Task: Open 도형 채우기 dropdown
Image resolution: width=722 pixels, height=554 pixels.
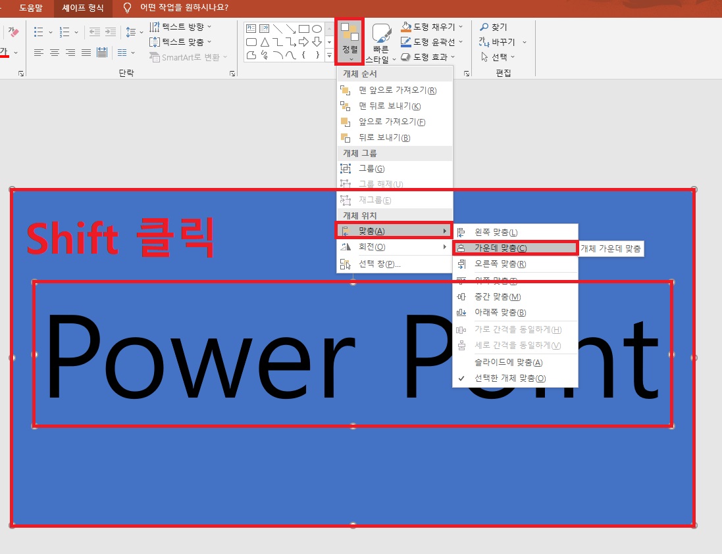Action: [432, 27]
